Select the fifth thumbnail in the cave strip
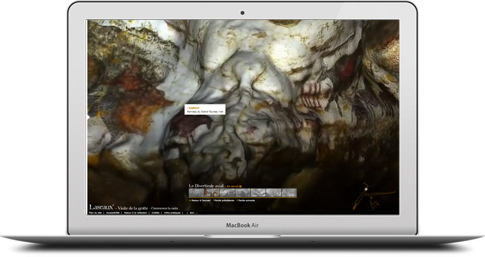The width and height of the screenshot is (485, 257). 258,193
